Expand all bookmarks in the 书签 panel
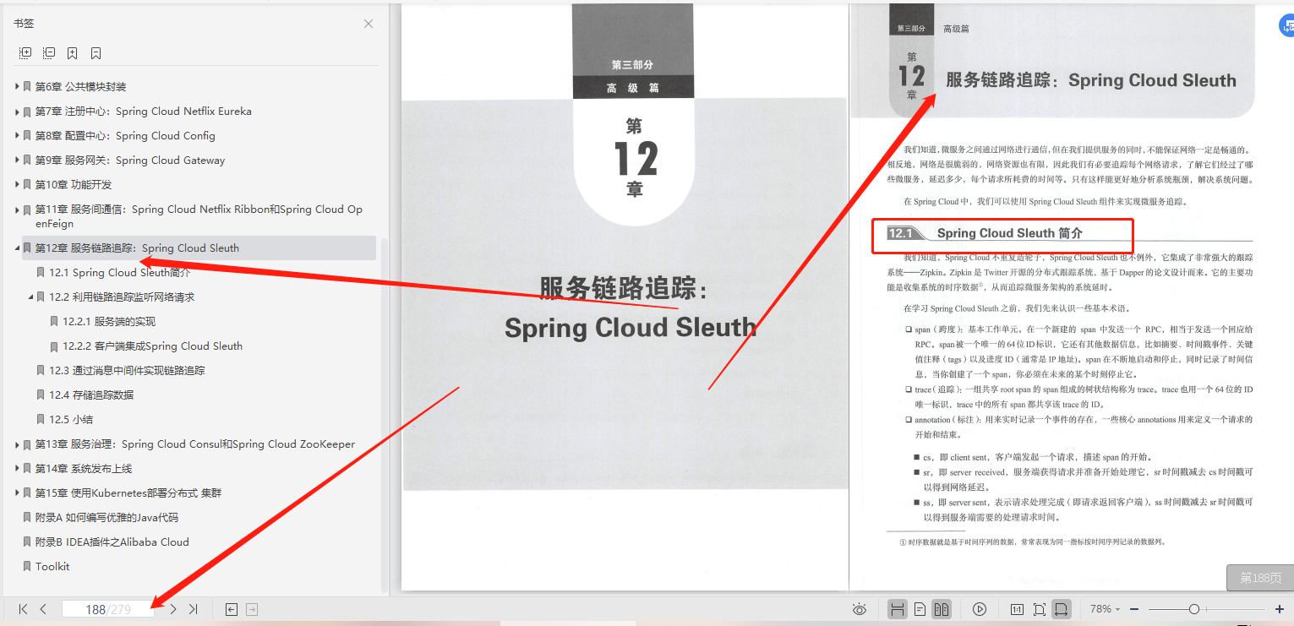The height and width of the screenshot is (626, 1294). click(x=25, y=52)
